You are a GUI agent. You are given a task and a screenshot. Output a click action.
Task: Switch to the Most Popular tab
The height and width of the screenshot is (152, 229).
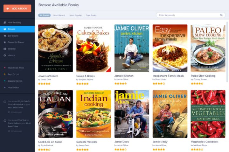pos(75,15)
